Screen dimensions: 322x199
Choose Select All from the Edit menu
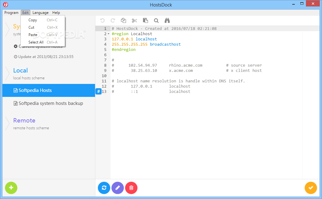click(x=43, y=42)
